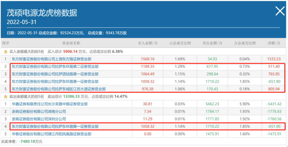Click the 买入金额/万 column header
The image size is (288, 147).
tap(148, 43)
